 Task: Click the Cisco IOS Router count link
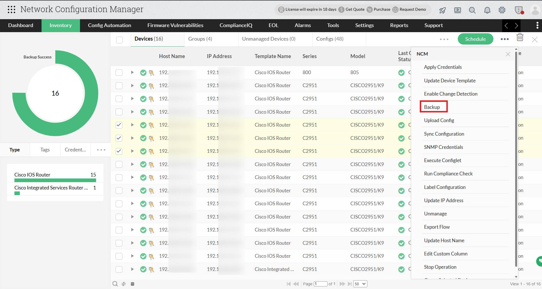pos(93,175)
